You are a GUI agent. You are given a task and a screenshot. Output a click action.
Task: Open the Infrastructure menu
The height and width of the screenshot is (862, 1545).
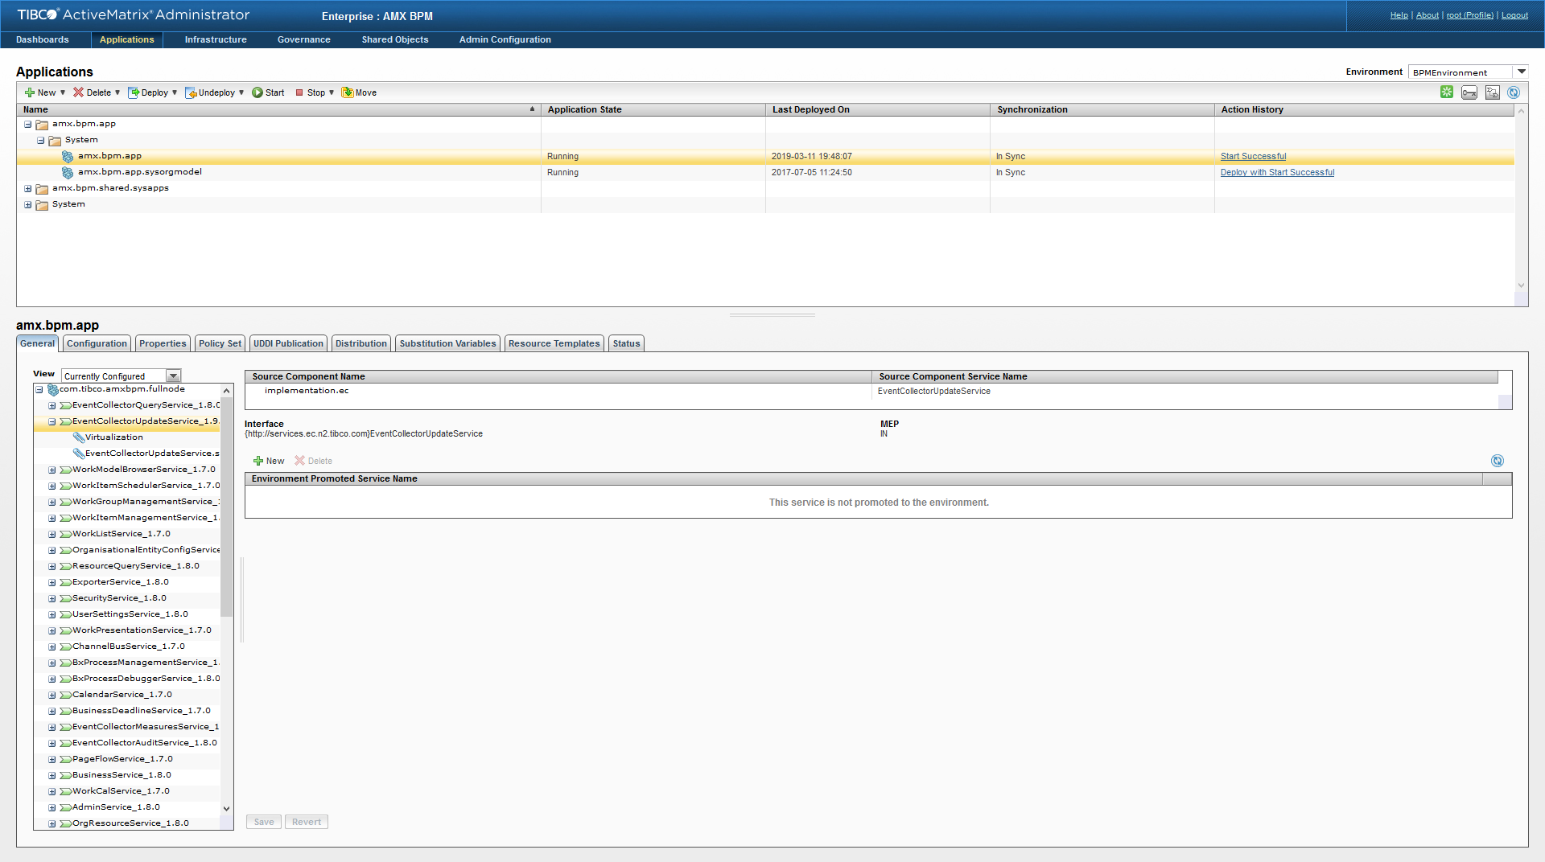click(x=216, y=39)
